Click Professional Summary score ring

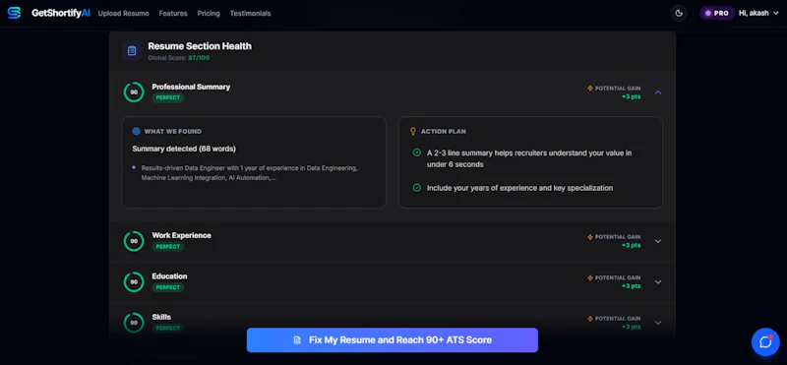[134, 92]
